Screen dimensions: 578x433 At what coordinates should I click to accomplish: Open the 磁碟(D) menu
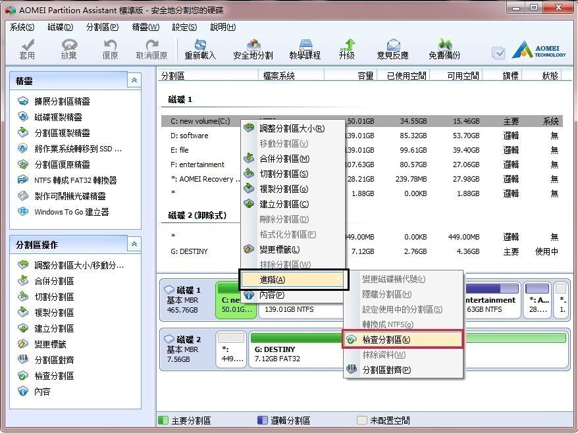[61, 27]
